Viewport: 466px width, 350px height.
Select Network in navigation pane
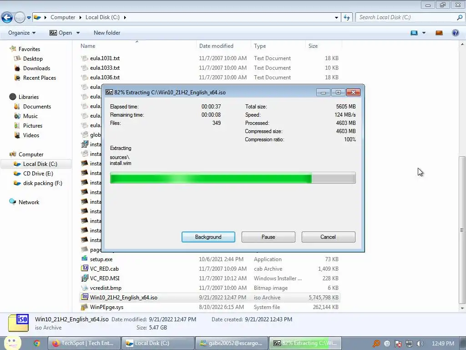pos(29,202)
